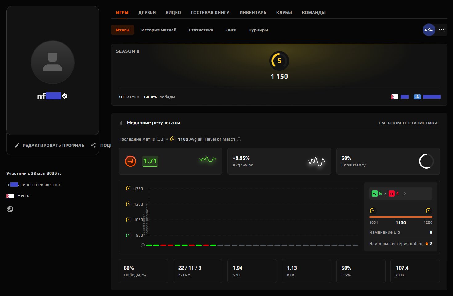Click the green rating trend sparkline
Screen dimensions: 453x296
click(207, 159)
